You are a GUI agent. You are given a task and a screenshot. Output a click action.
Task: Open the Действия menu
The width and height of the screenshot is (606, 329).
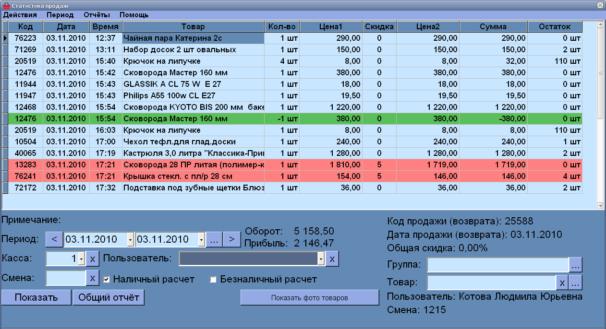20,15
